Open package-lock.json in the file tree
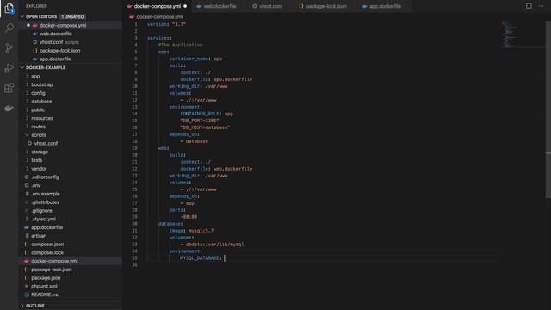 pyautogui.click(x=71, y=270)
